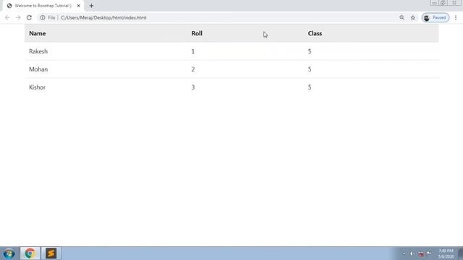Click the Name column header

[x=37, y=34]
